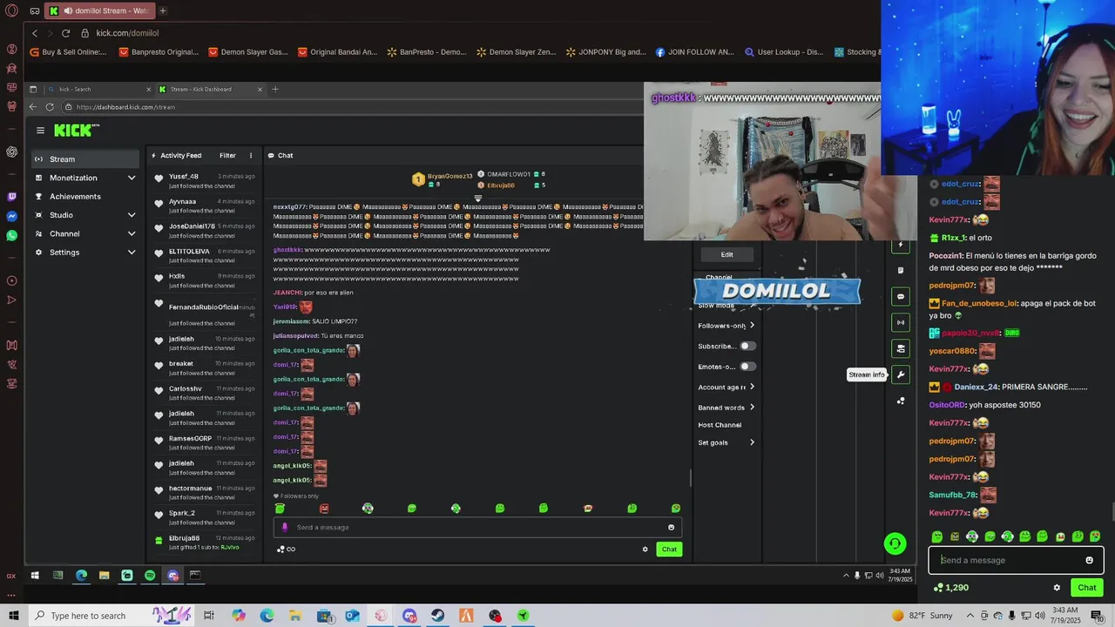
Task: Open the 'Demon Slayer Gas...' bookmark
Action: click(248, 52)
